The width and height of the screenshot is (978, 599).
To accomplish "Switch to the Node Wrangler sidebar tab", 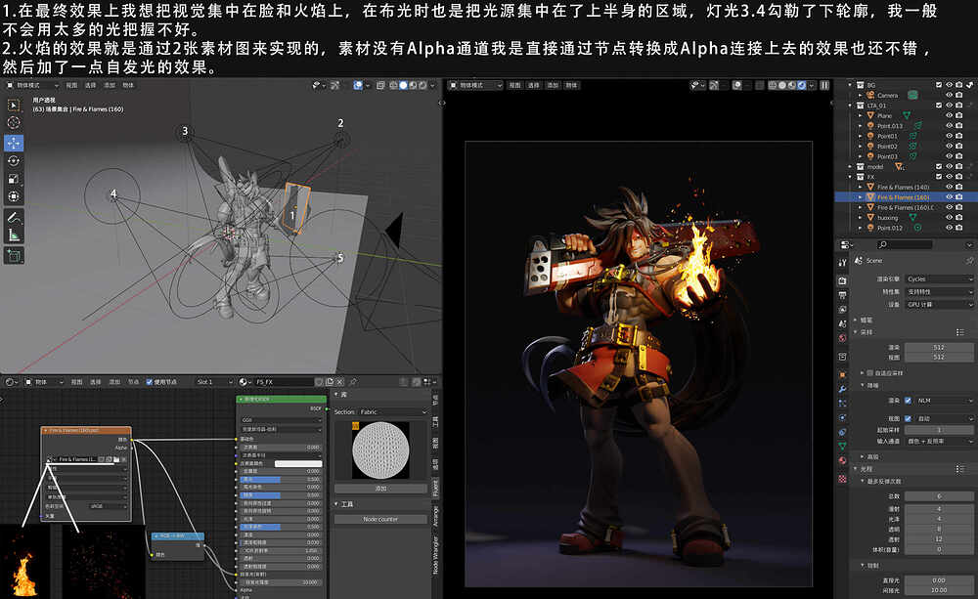I will (x=435, y=555).
